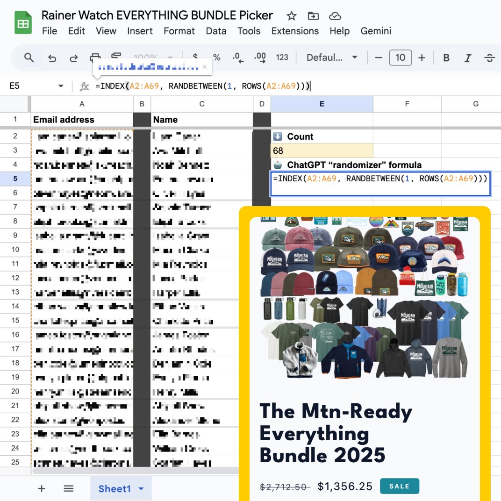This screenshot has height=501, width=501.
Task: Select column F header
Action: tap(407, 104)
